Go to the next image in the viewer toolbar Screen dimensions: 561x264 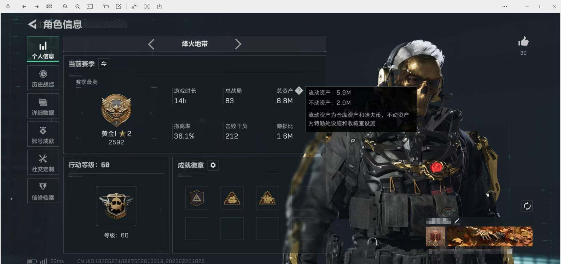(x=37, y=6)
